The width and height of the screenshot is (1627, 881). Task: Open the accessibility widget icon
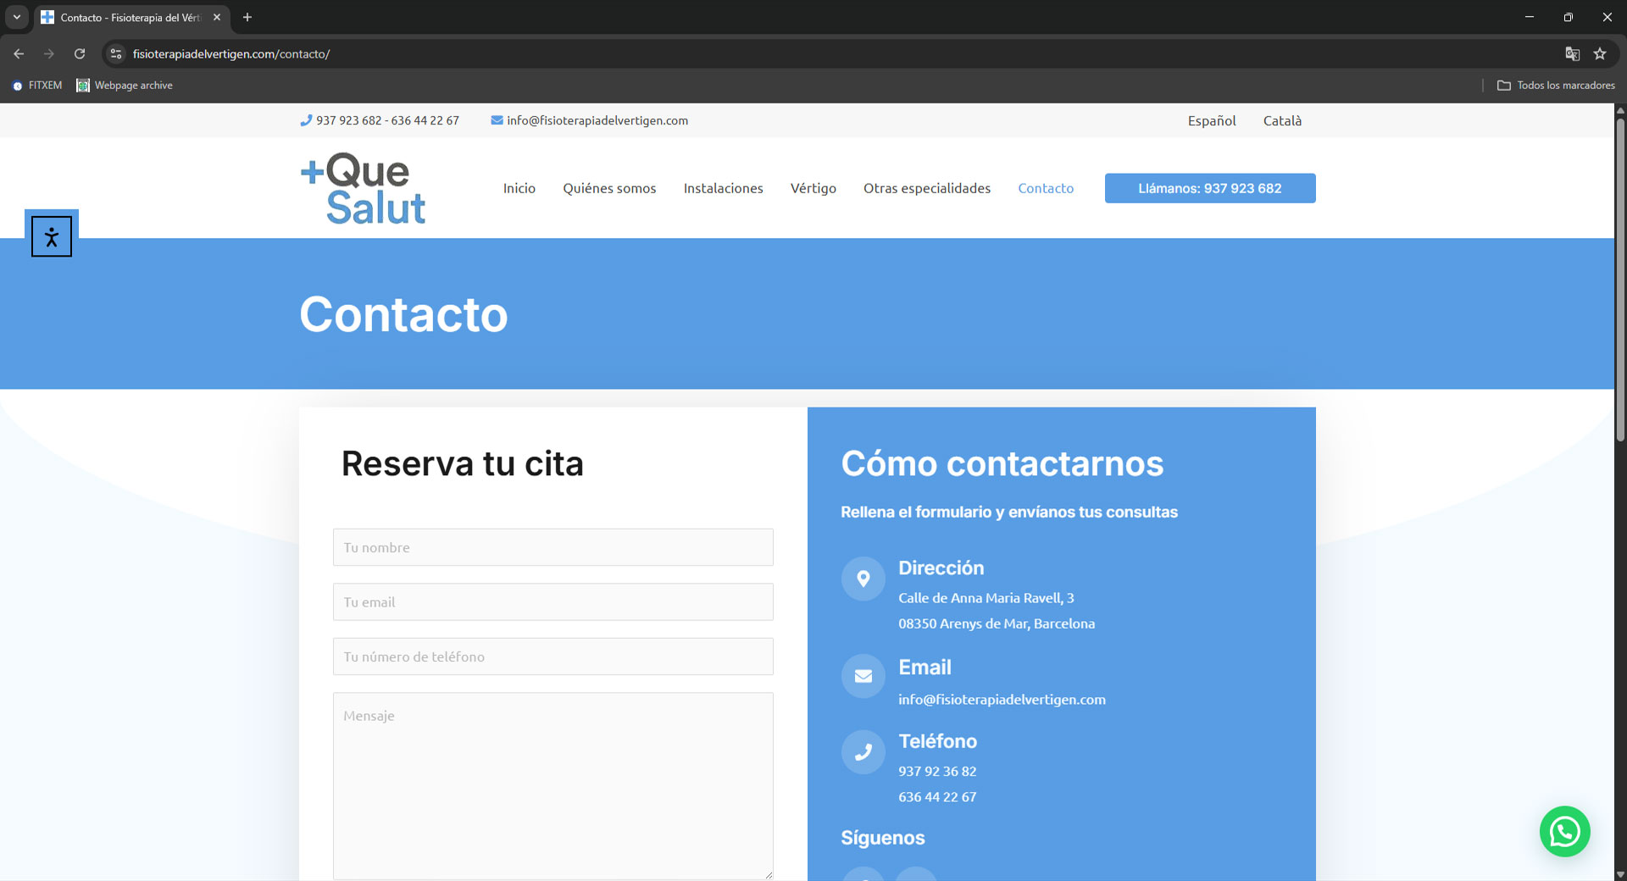coord(52,236)
